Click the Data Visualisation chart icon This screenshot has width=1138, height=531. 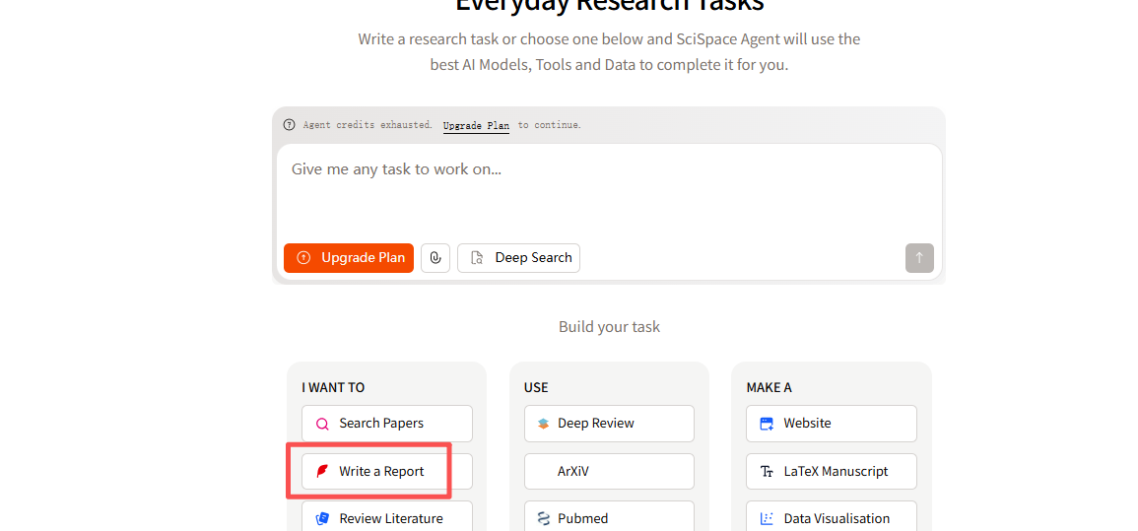767,518
